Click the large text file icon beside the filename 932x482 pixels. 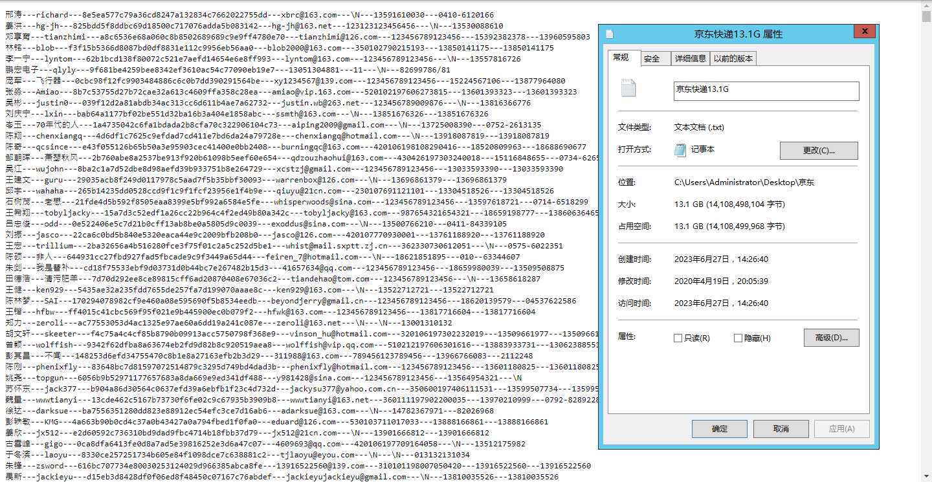(628, 88)
